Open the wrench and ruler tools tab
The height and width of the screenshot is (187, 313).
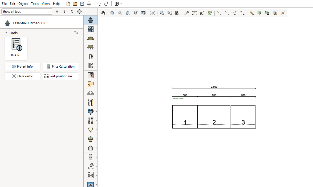pyautogui.click(x=90, y=103)
